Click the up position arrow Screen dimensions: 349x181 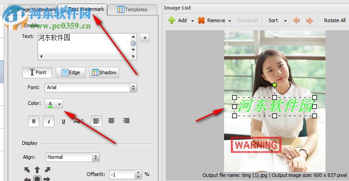pyautogui.click(x=37, y=170)
